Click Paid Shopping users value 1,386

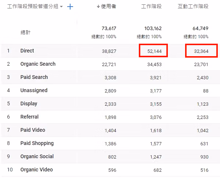(111, 144)
